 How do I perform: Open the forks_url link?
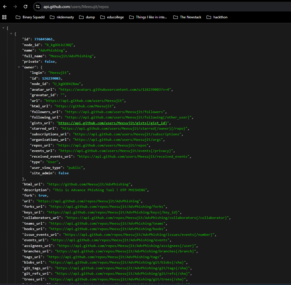pyautogui.click(x=107, y=207)
